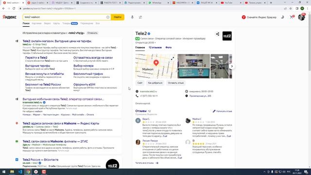Click Отменить keyboard layout correction
This screenshot has width=311, height=175.
(92, 33)
